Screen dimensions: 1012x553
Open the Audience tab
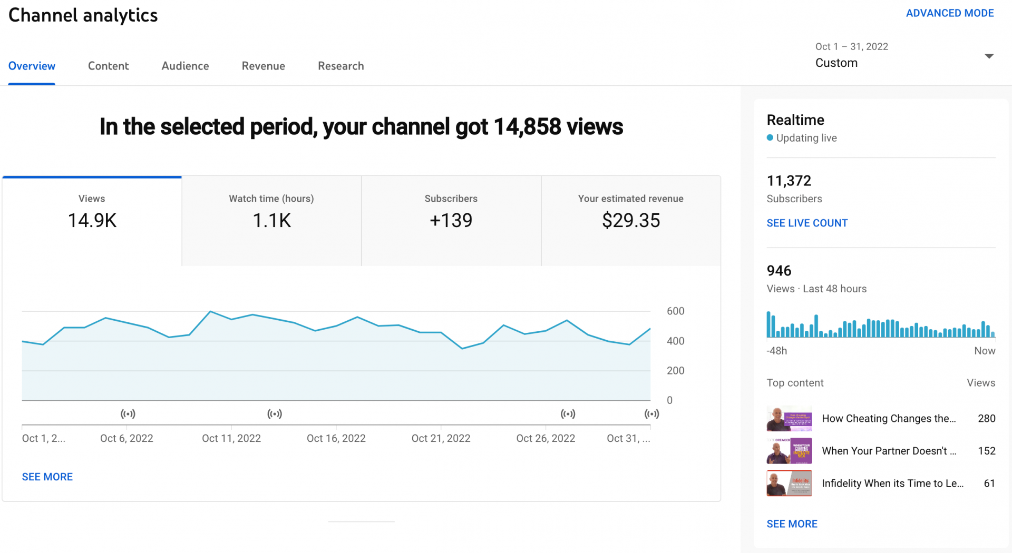185,66
